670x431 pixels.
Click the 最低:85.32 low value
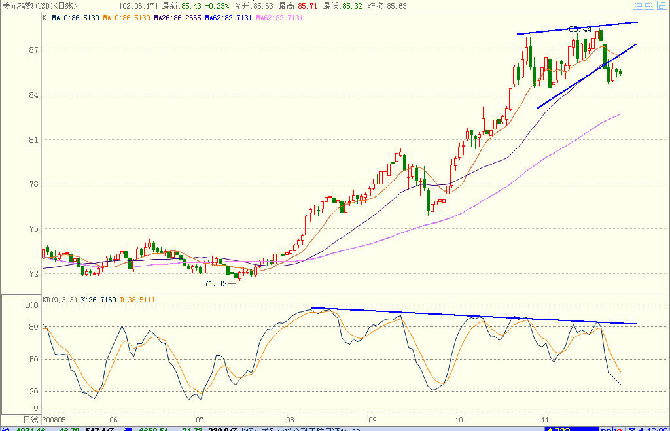[342, 6]
